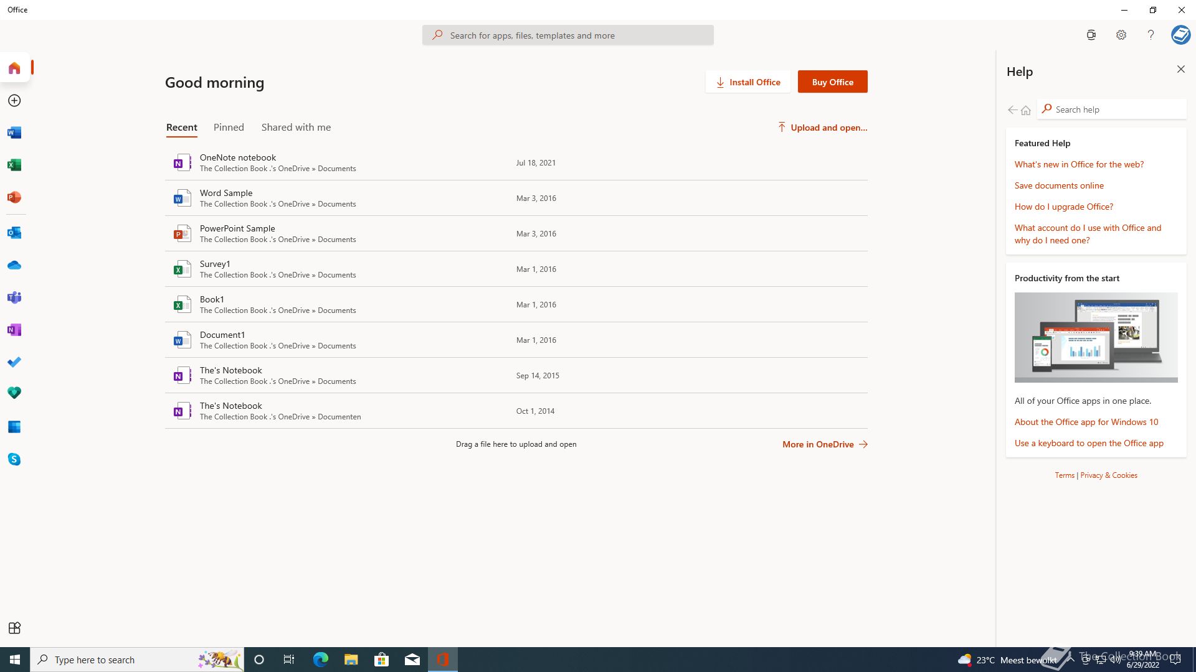The height and width of the screenshot is (672, 1196).
Task: Open OneNote from the sidebar
Action: pos(14,330)
